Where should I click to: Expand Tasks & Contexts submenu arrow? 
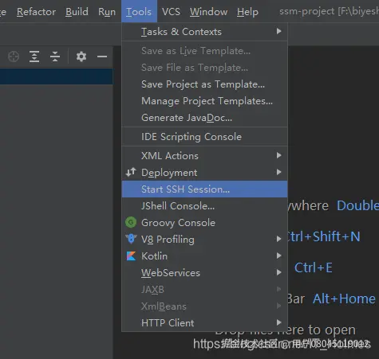pyautogui.click(x=278, y=31)
